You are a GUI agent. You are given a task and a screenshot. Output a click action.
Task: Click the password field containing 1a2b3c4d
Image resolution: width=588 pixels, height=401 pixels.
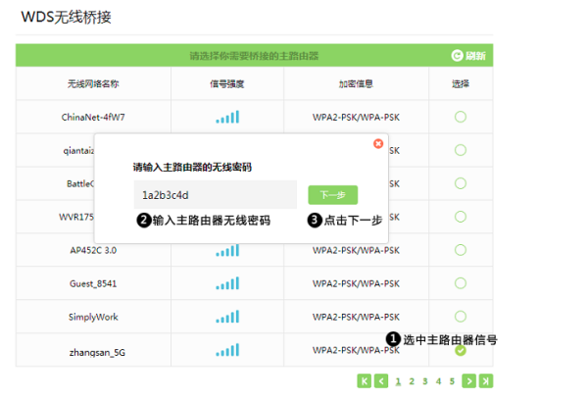215,195
